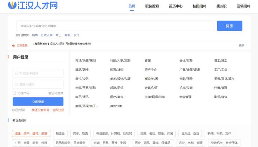The image size is (258, 147).
Task: Open the 物业管理 job category
Action: point(185,97)
